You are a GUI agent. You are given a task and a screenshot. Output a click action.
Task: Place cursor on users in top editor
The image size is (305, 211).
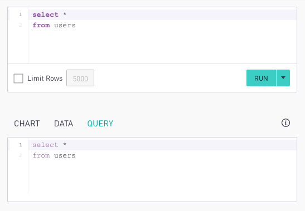[65, 25]
